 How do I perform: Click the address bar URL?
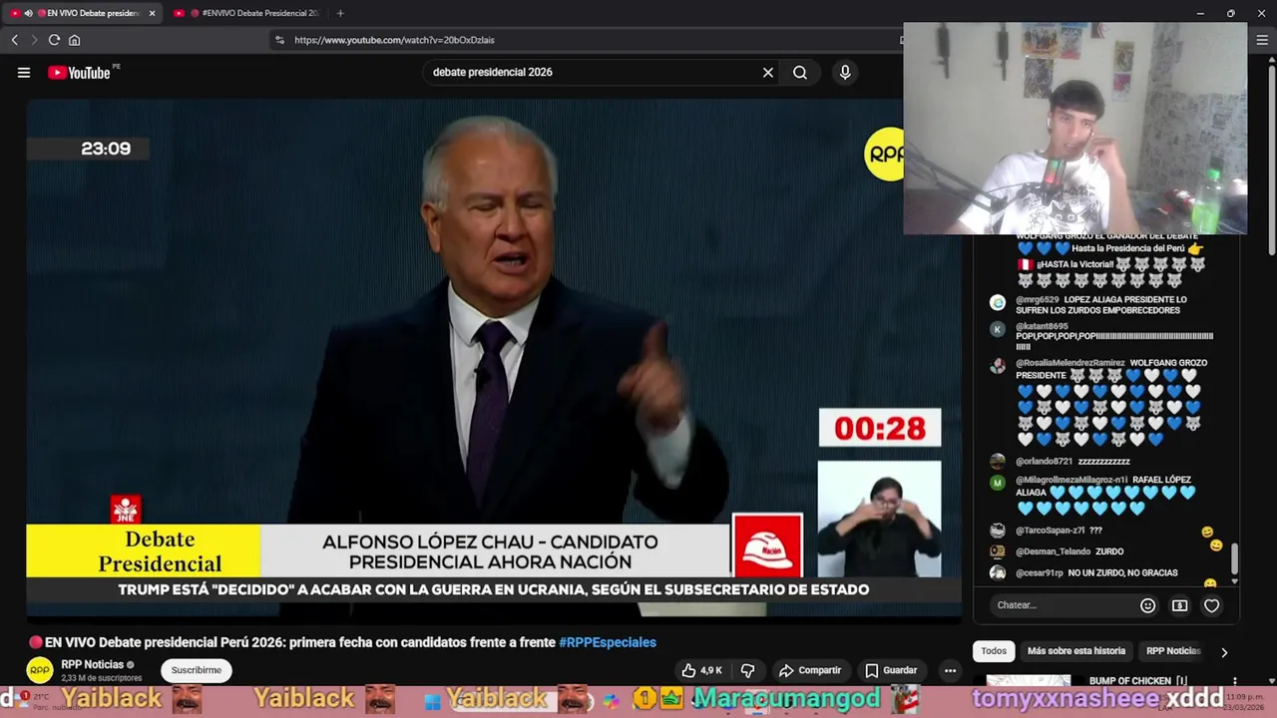pos(394,40)
